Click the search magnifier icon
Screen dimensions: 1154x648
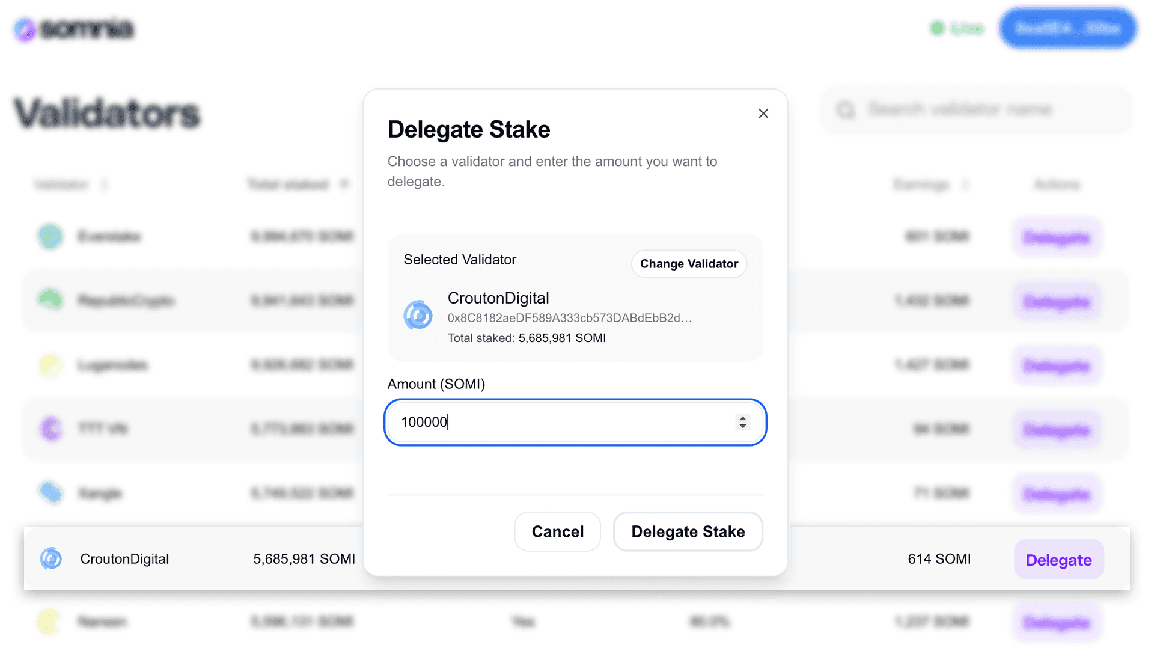(846, 110)
